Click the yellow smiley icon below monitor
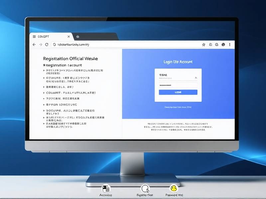The image size is (266, 199). [x=173, y=188]
